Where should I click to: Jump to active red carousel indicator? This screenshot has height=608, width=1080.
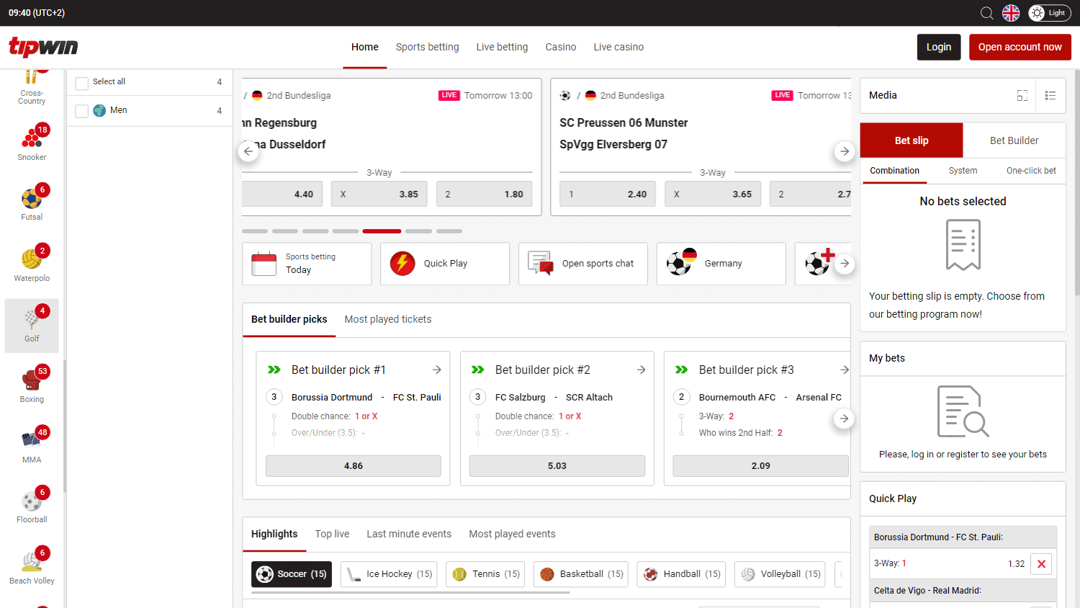tap(382, 231)
